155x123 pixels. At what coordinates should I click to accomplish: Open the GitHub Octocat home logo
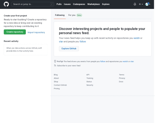tap(6, 4)
